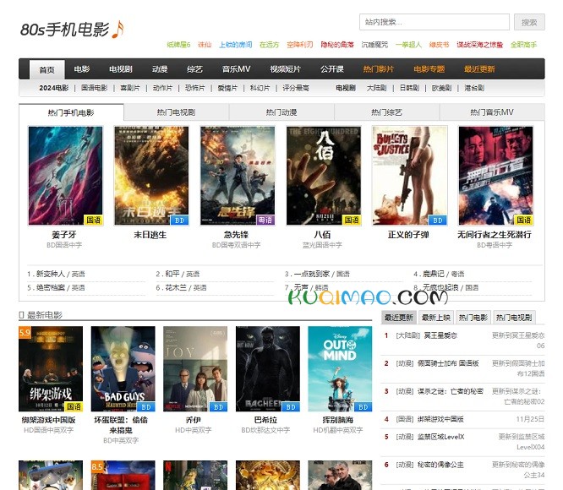Open the 冥王星爱恋 sidebar entry
This screenshot has width=563, height=490.
[x=440, y=335]
